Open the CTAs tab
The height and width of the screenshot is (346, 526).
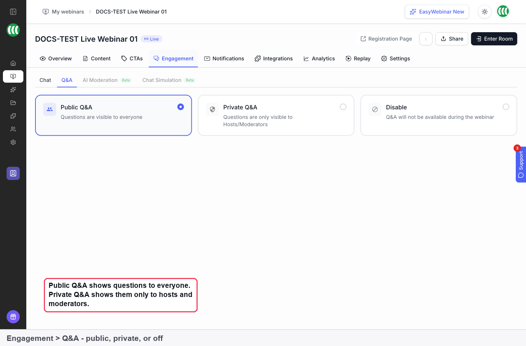[x=132, y=59]
